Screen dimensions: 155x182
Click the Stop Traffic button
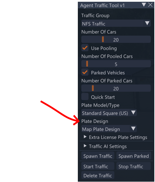134,166
